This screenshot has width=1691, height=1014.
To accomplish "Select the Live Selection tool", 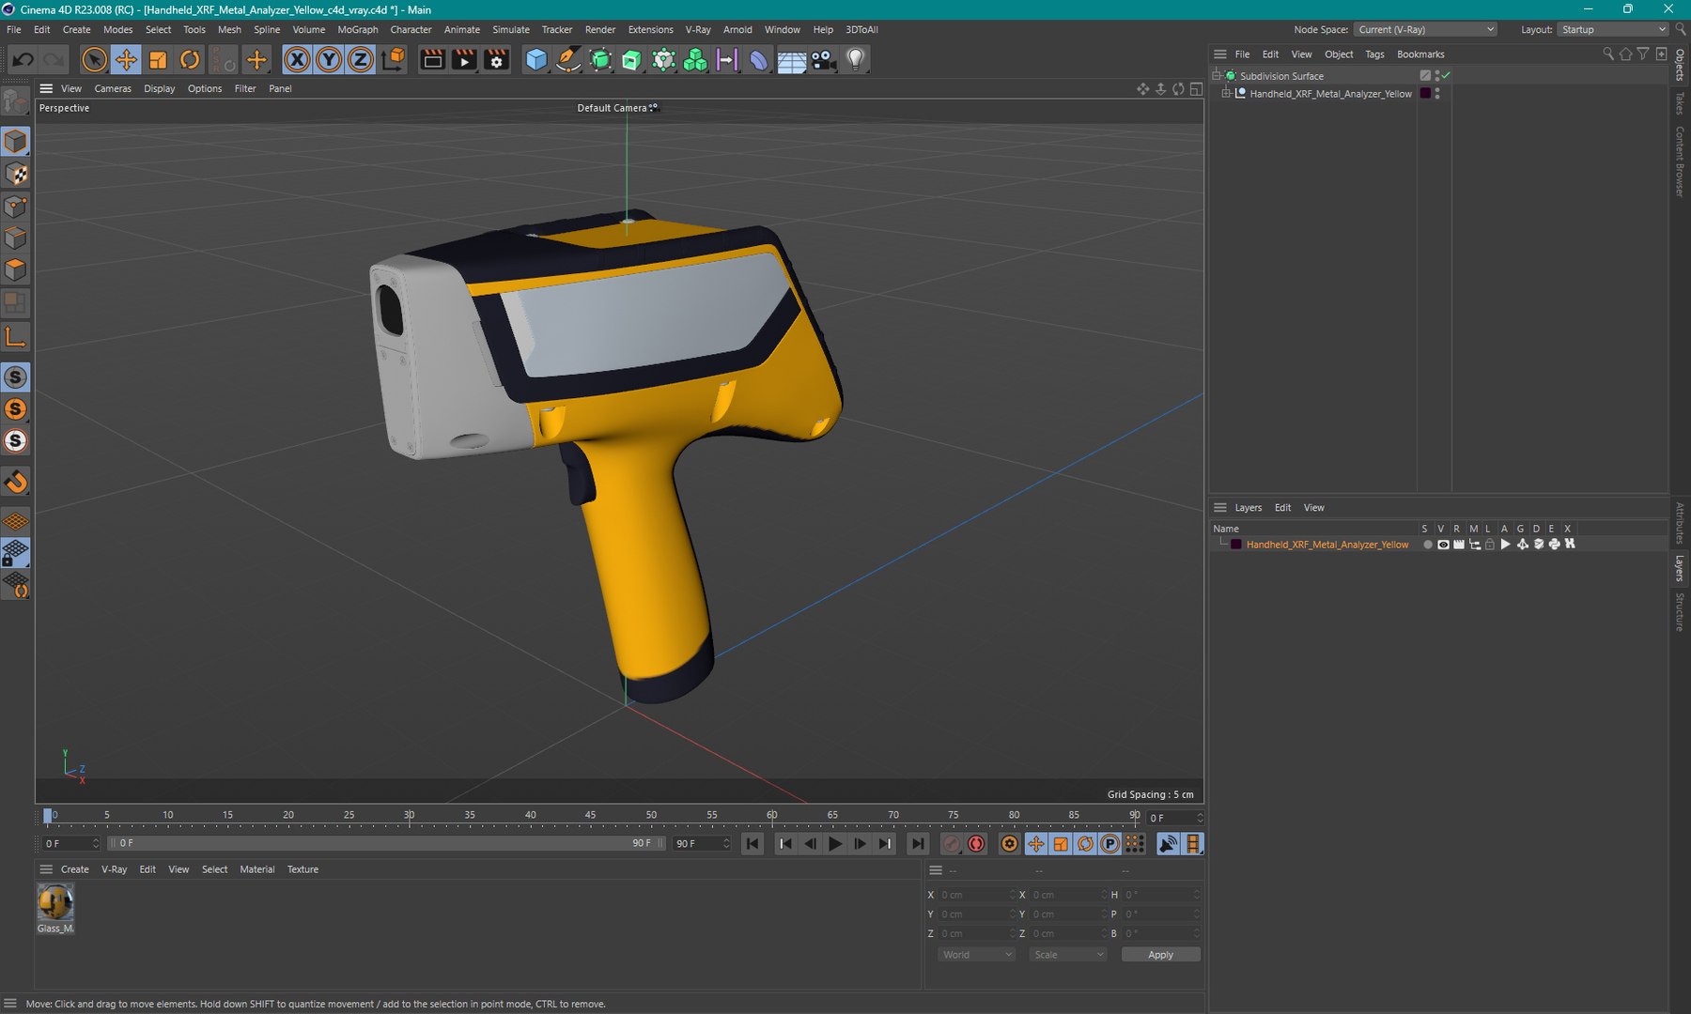I will (x=94, y=60).
